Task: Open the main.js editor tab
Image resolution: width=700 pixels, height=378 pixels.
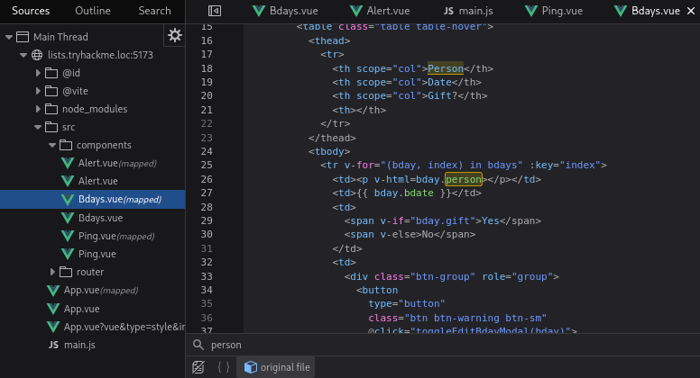Action: click(x=468, y=11)
